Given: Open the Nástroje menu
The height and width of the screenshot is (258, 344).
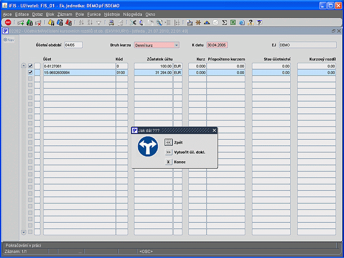Looking at the screenshot, I should [x=113, y=14].
